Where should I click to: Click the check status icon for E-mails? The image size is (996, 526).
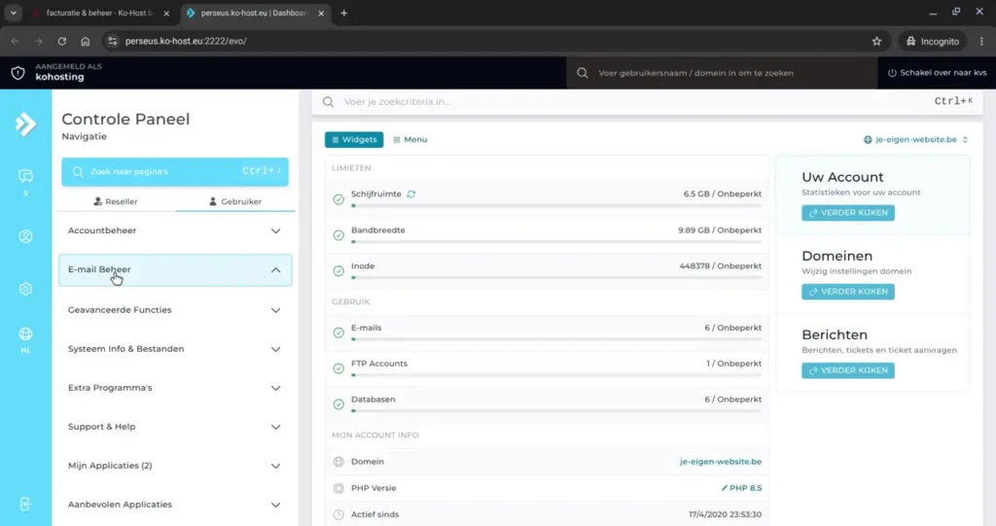tap(338, 333)
